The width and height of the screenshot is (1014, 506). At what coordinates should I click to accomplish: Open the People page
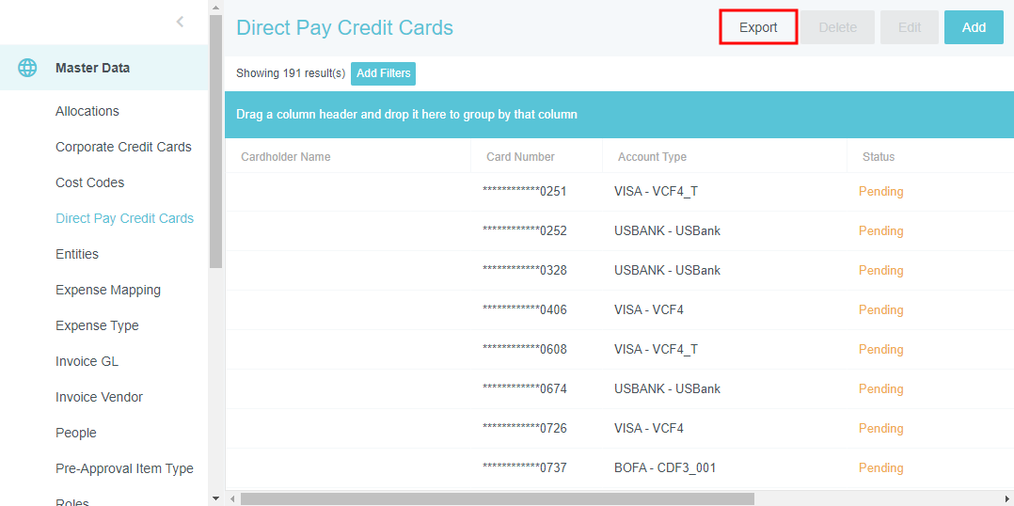click(x=76, y=433)
